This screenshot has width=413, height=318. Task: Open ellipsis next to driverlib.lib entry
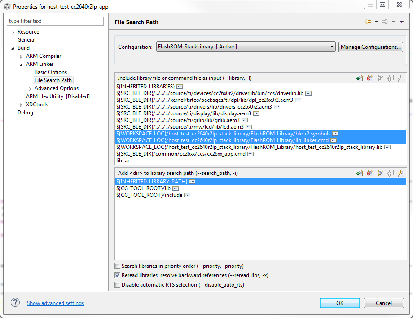coord(308,93)
